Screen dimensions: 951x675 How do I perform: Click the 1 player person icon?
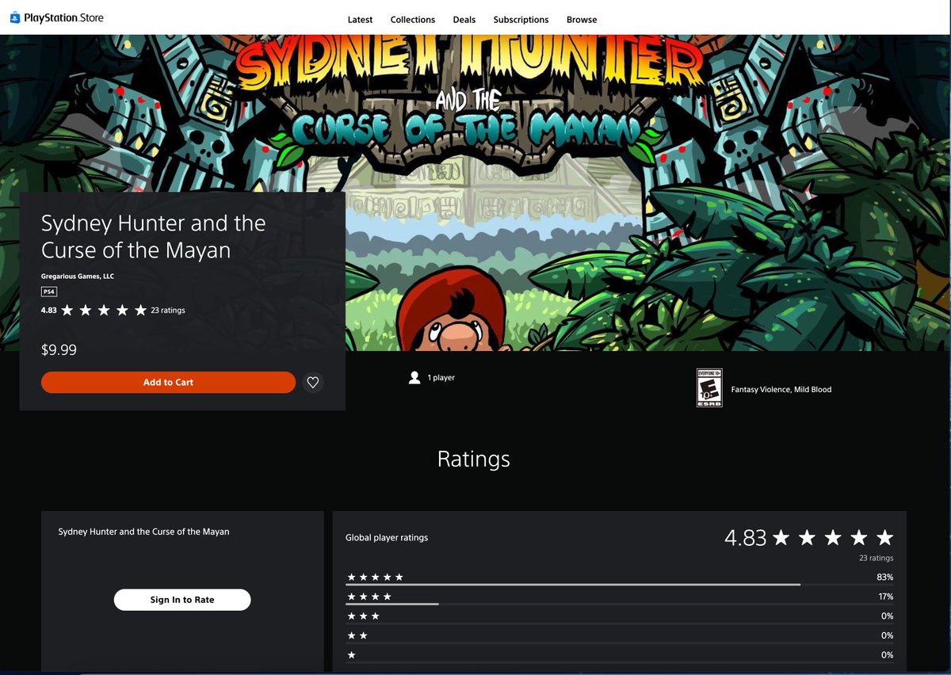coord(414,378)
